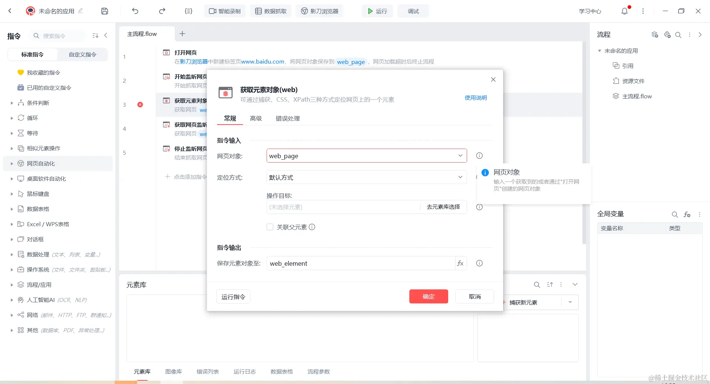Collapse the commands panel

(106, 35)
